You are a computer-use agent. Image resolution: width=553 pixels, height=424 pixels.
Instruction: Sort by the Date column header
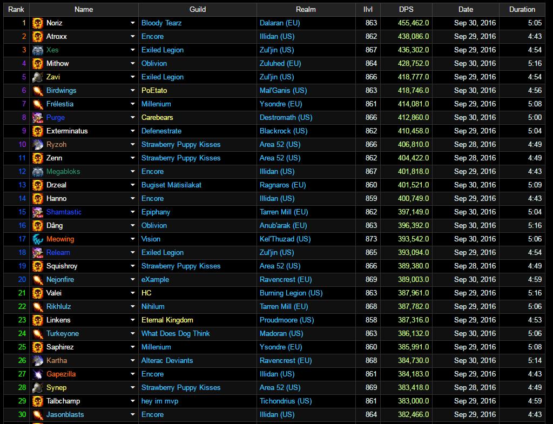466,10
